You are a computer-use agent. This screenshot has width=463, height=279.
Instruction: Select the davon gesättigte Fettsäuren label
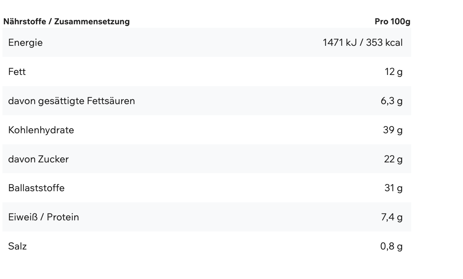coord(72,101)
